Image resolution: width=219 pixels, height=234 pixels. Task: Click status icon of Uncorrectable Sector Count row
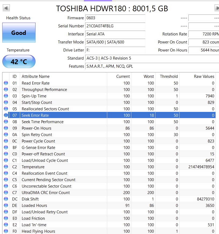point(6,186)
